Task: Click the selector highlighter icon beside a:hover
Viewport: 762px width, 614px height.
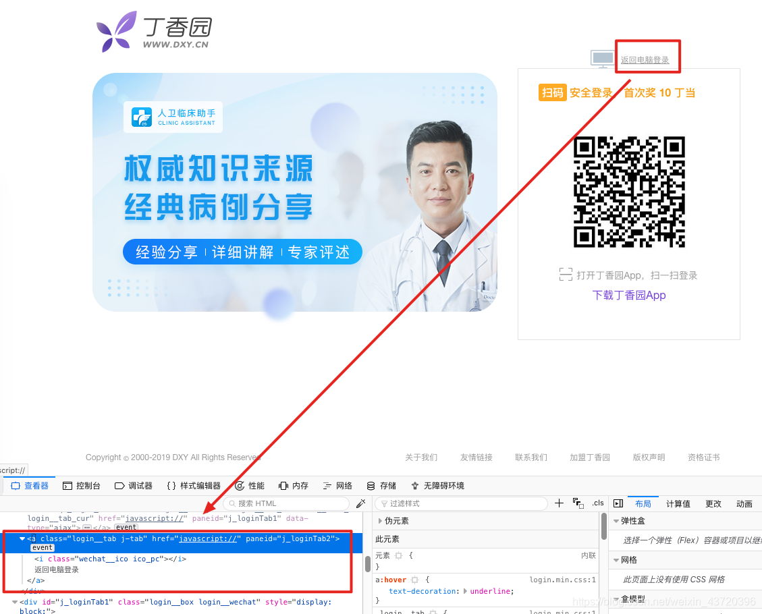Action: coord(414,580)
